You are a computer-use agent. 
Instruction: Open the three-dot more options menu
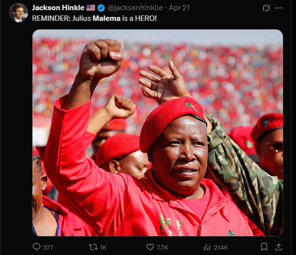279,8
